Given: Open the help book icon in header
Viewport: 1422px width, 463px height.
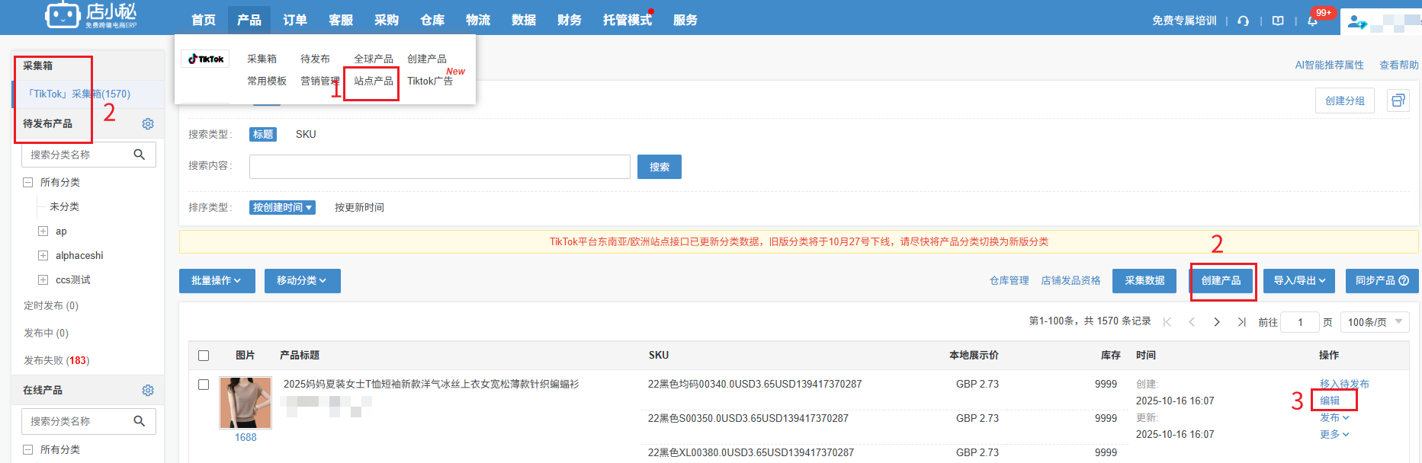Looking at the screenshot, I should click(x=1278, y=21).
